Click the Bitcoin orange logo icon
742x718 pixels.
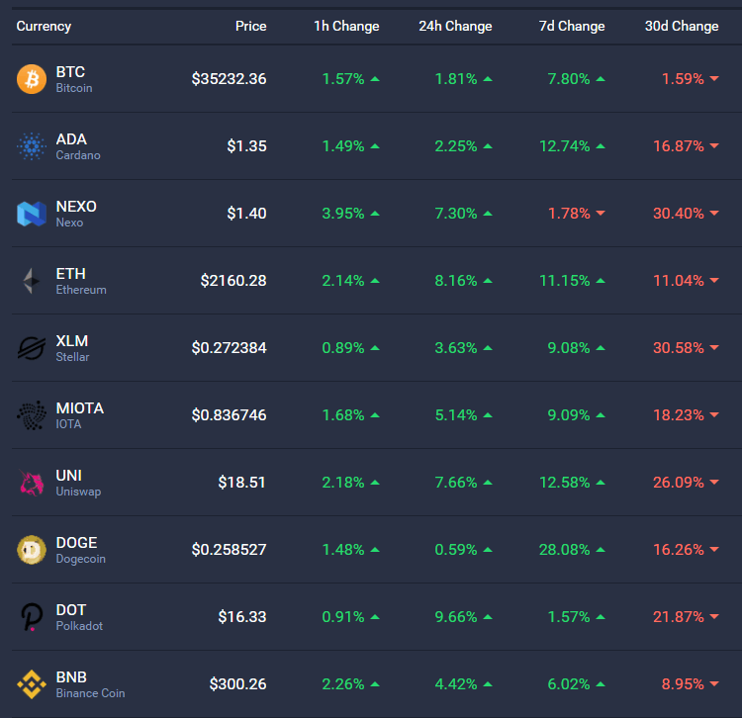(x=32, y=79)
